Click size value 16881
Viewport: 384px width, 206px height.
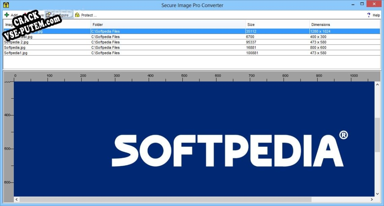(x=251, y=48)
